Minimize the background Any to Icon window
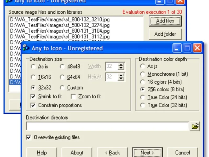 (160, 2)
